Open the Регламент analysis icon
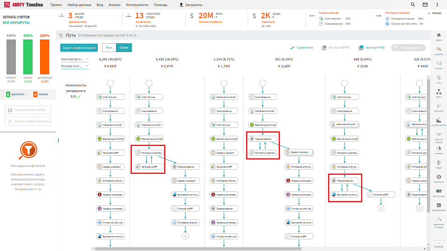The image size is (447, 251). 439,106
